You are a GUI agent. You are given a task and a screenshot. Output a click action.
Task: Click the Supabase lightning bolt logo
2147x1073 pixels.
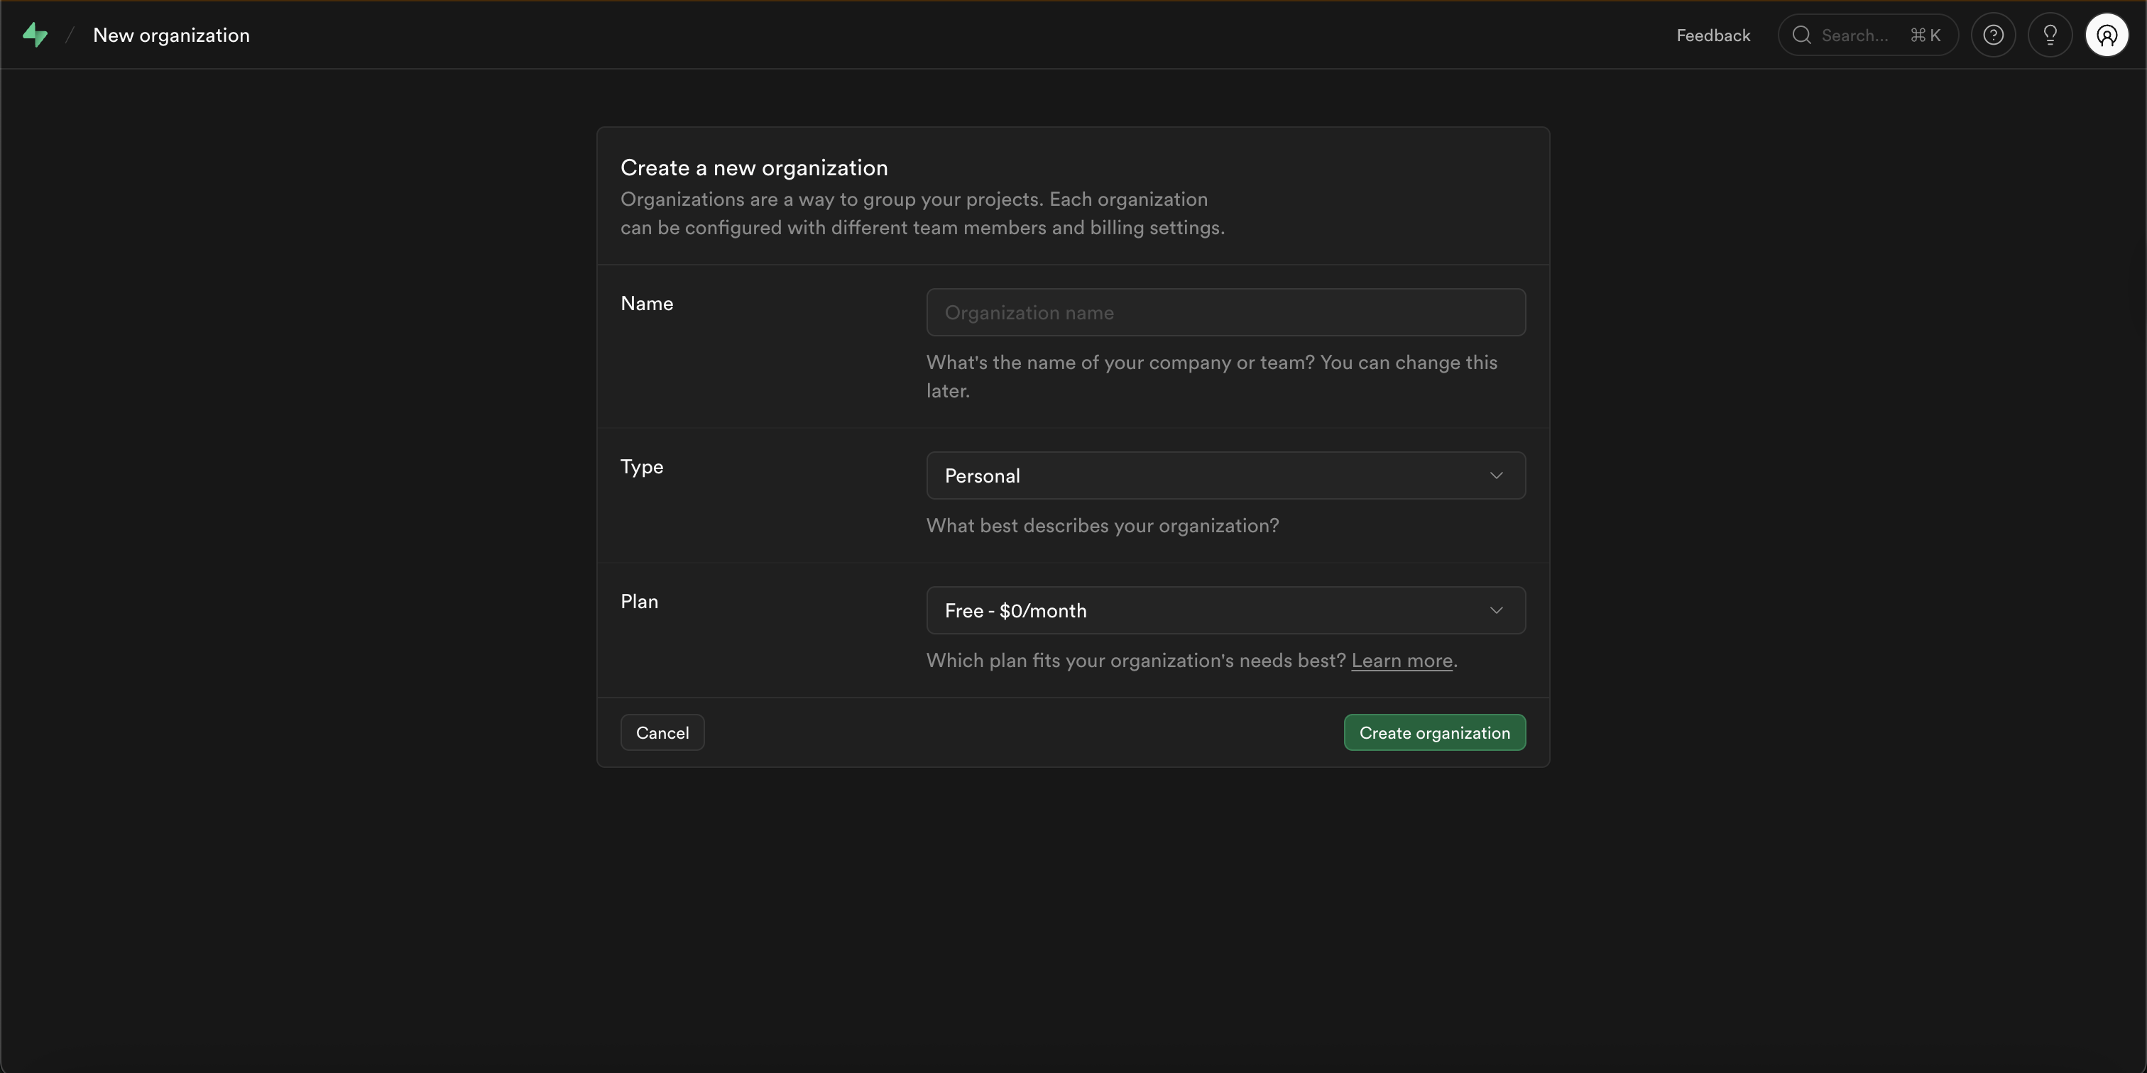pos(35,35)
